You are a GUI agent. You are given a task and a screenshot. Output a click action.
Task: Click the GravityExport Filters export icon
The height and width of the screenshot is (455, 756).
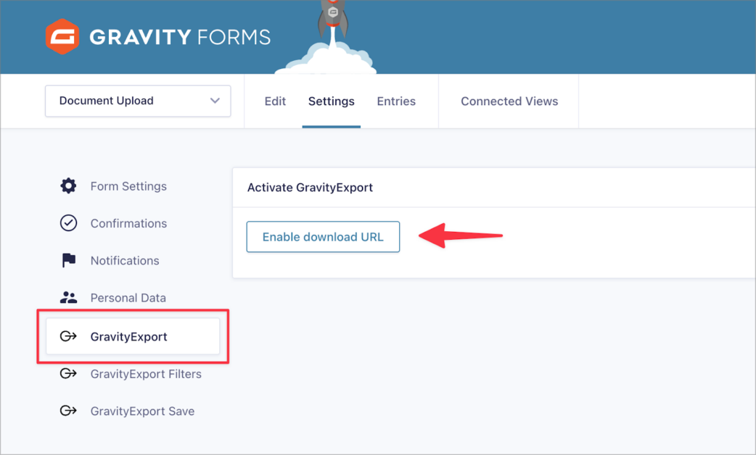[x=67, y=374]
